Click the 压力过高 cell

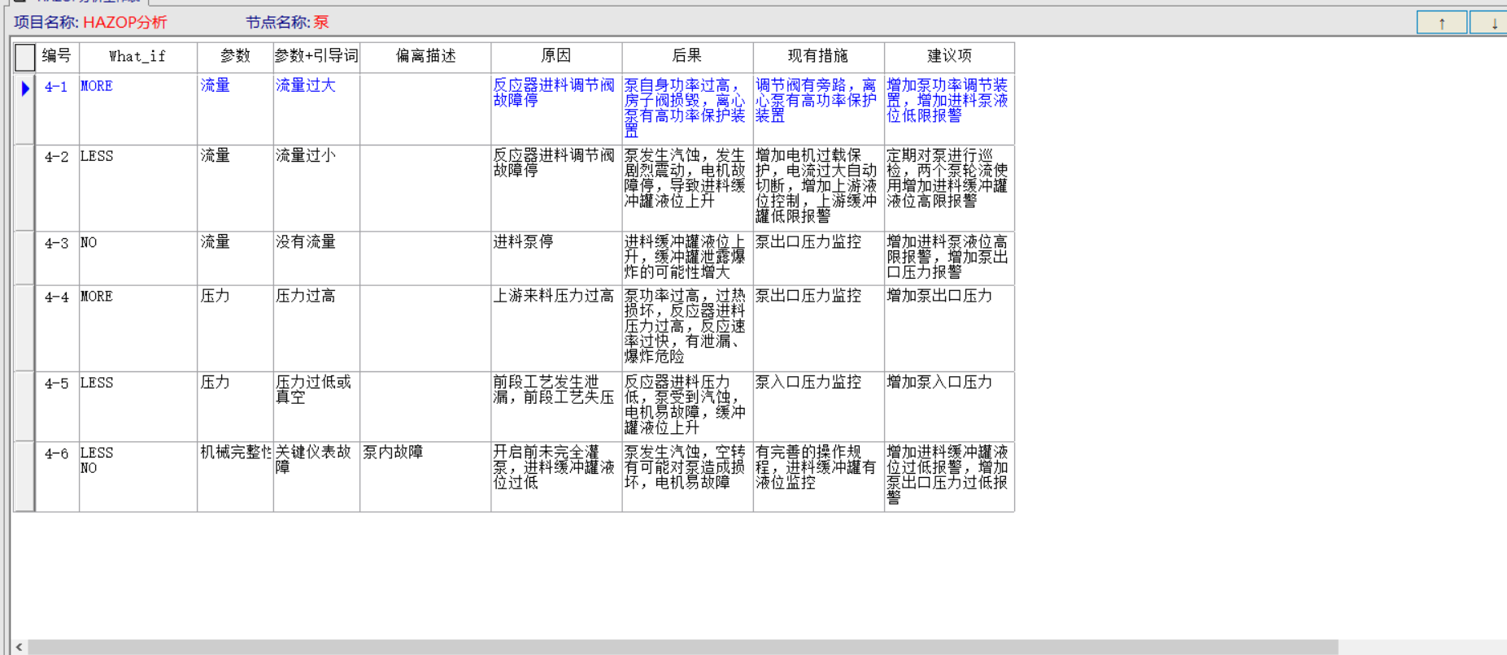pos(316,328)
